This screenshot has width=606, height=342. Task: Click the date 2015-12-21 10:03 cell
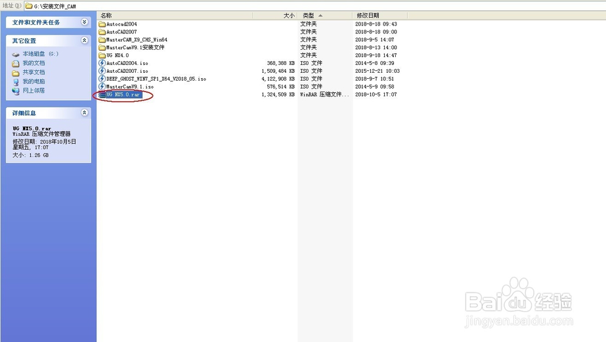[378, 71]
